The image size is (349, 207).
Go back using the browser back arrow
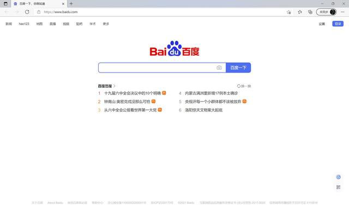point(7,12)
